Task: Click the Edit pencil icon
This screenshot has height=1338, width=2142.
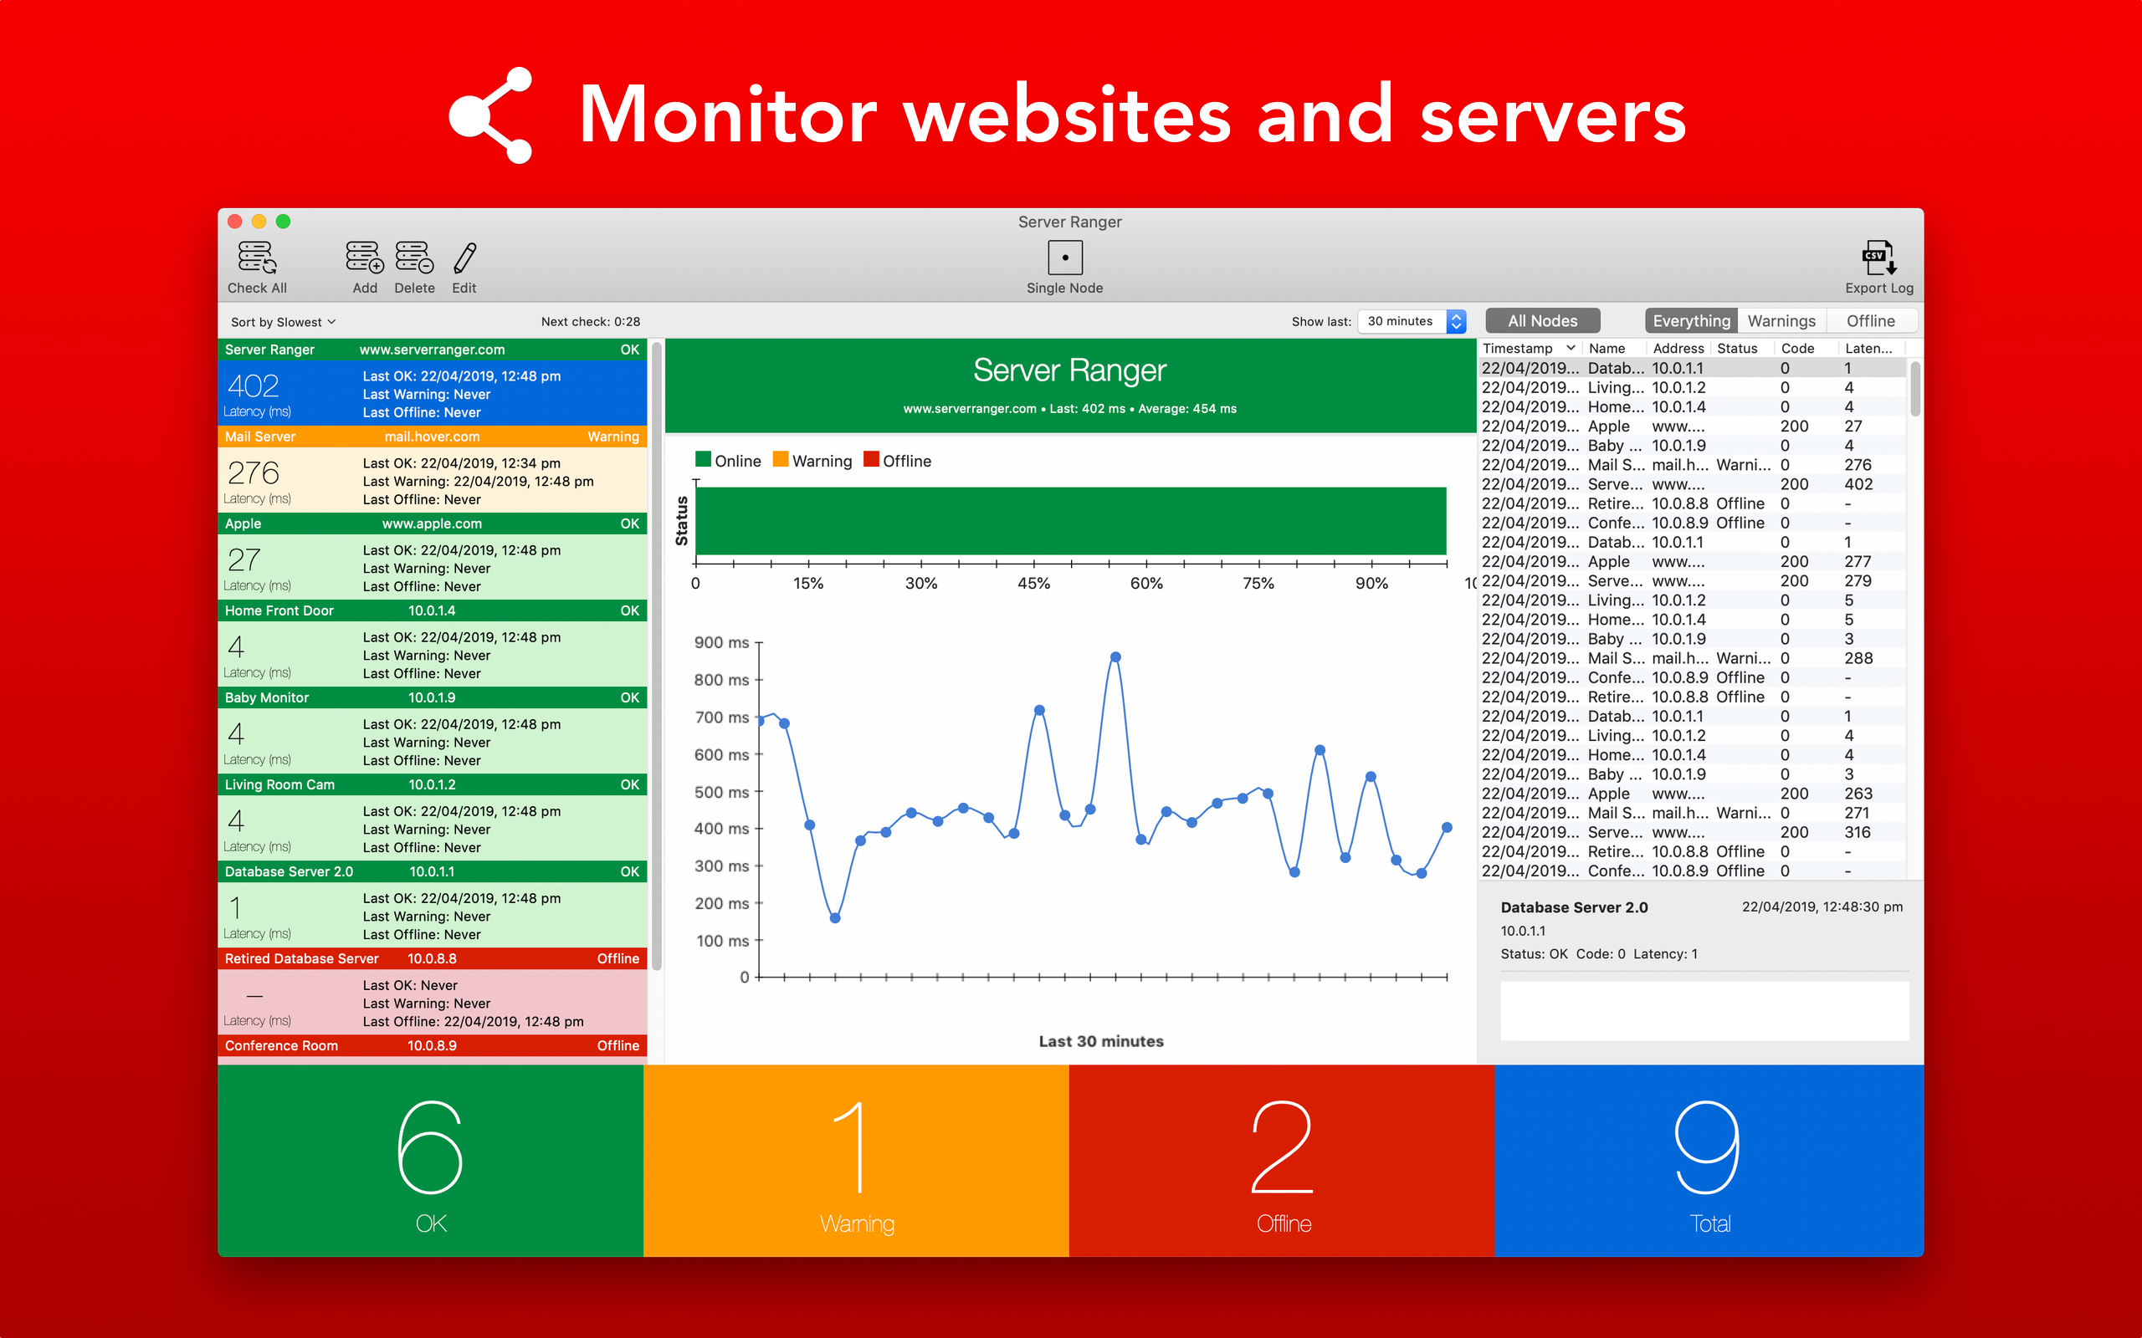Action: tap(464, 258)
